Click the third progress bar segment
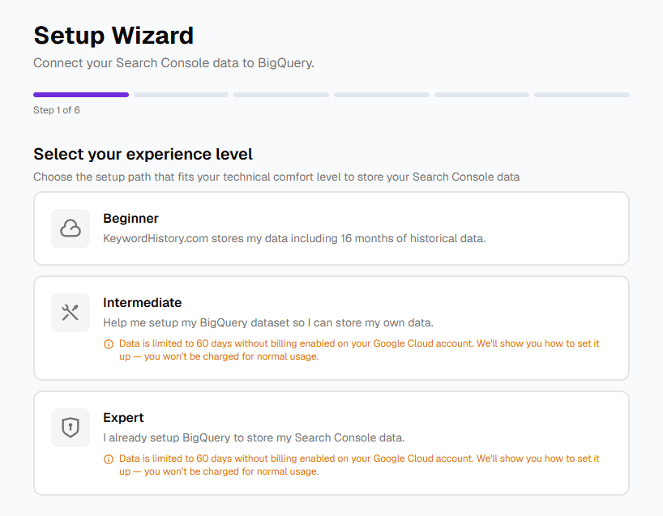Image resolution: width=663 pixels, height=516 pixels. coord(281,95)
